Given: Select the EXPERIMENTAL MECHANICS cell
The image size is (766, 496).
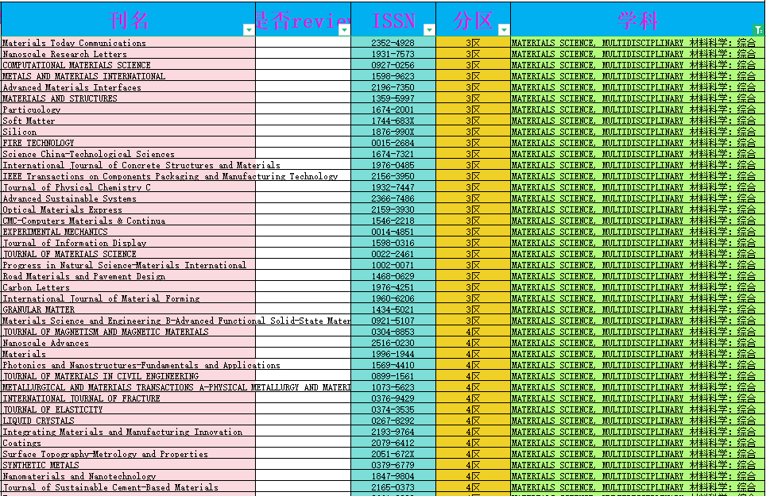Looking at the screenshot, I should pos(128,232).
